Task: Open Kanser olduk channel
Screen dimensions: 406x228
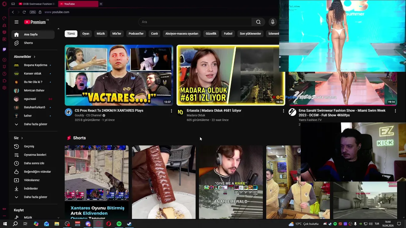Action: pos(33,73)
